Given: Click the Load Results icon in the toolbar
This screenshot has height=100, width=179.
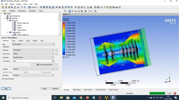Looking at the screenshot, I should pos(3,7).
